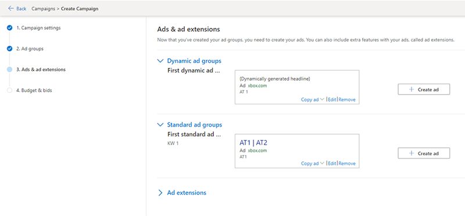This screenshot has width=465, height=216.
Task: Open the Campaigns breadcrumb link
Action: [x=43, y=9]
